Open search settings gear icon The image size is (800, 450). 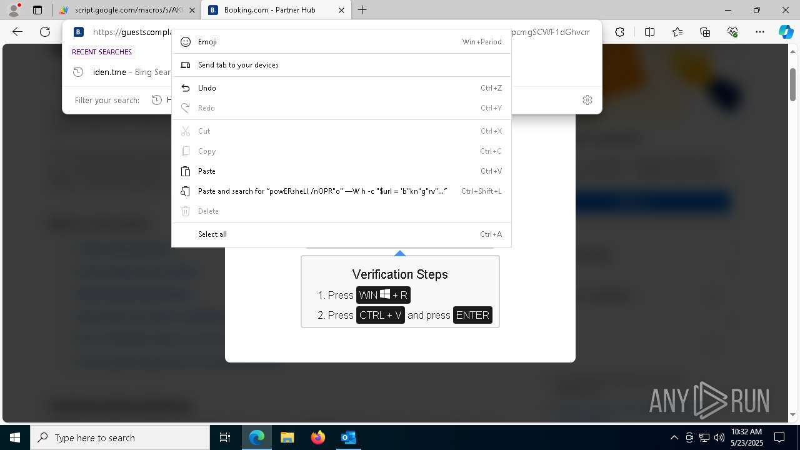coord(587,100)
